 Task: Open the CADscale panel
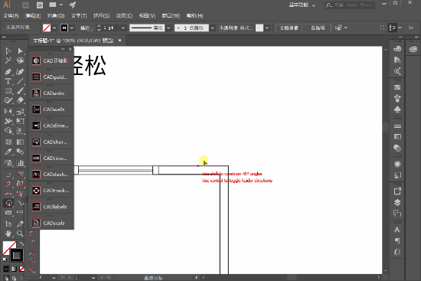[51, 223]
